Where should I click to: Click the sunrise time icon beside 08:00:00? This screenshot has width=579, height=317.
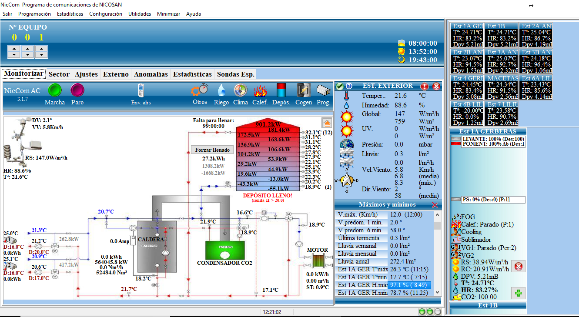(x=402, y=43)
